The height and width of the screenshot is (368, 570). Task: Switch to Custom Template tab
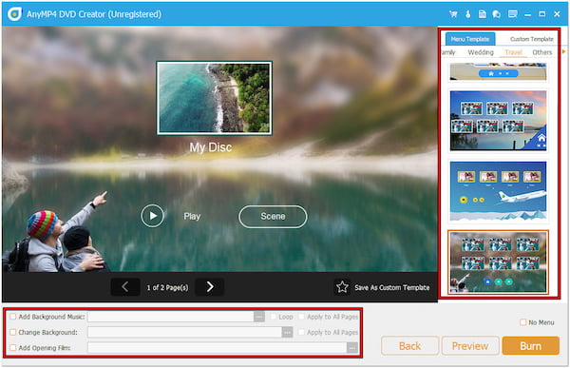(531, 39)
